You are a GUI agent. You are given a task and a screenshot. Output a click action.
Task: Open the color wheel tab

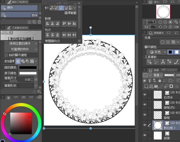[8, 98]
